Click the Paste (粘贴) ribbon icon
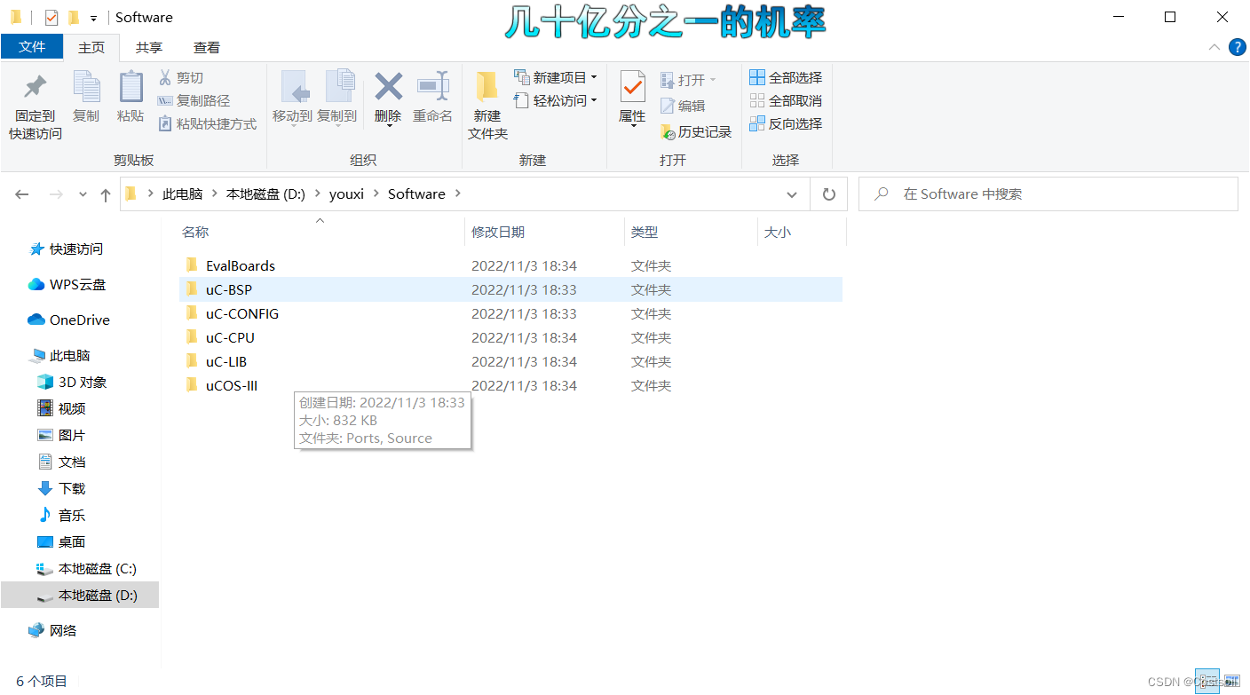Image resolution: width=1250 pixels, height=695 pixels. point(131,87)
